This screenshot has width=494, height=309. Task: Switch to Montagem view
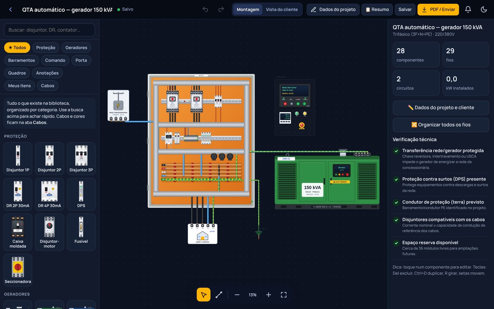[248, 10]
